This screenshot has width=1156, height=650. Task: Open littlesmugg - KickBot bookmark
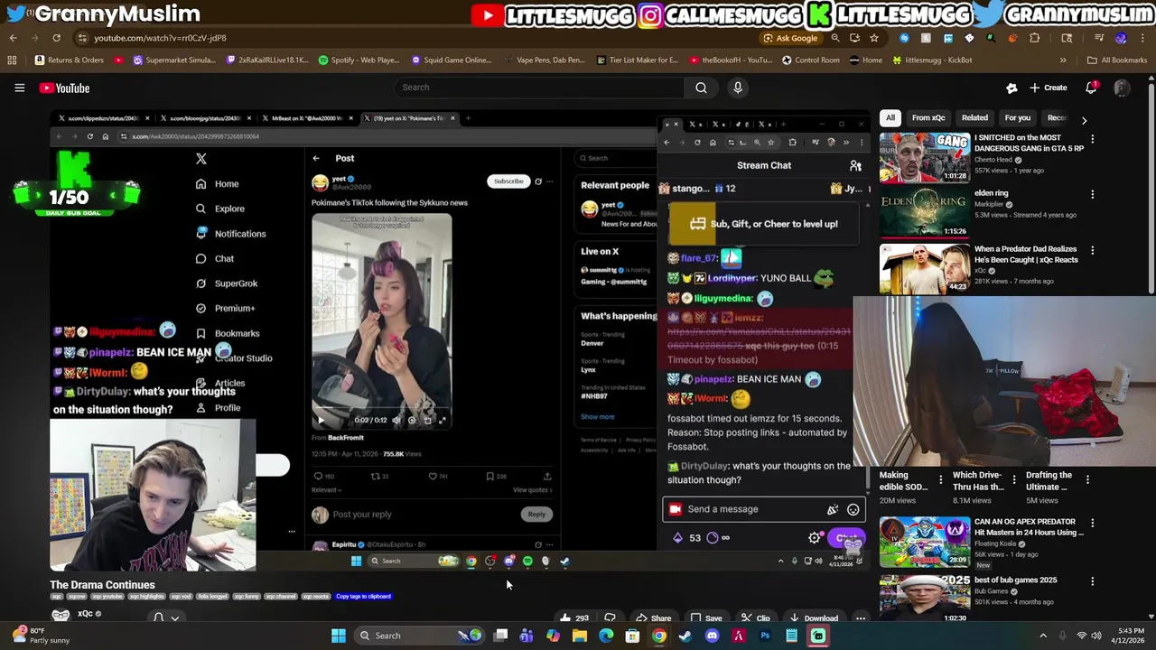tap(932, 60)
